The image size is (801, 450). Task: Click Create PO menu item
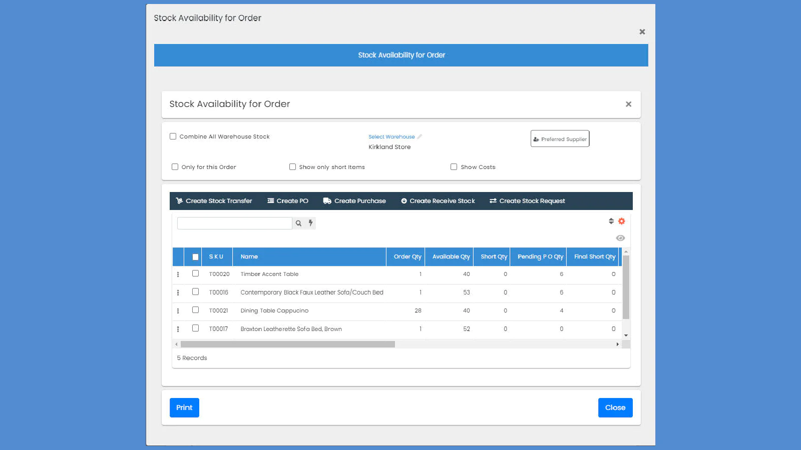click(x=288, y=201)
